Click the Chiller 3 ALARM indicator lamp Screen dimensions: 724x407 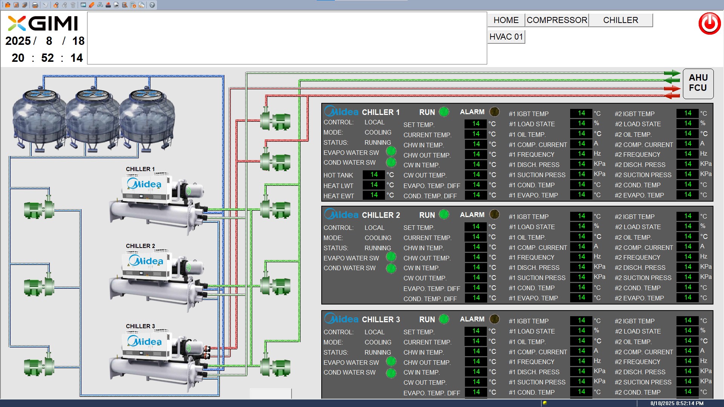point(494,319)
